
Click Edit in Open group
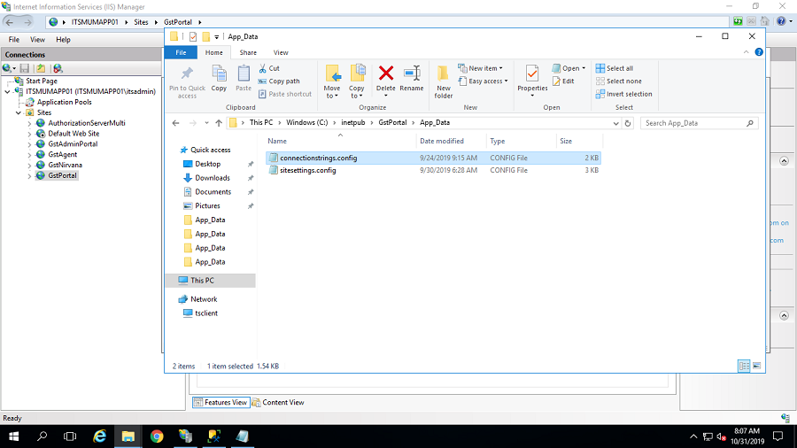[x=563, y=81]
